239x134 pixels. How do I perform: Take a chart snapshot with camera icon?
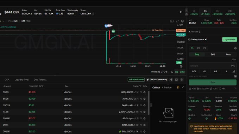172,21
